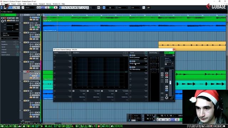228x128 pixels.
Task: Click the Stop button in the top toolbar
Action: click(47, 7)
